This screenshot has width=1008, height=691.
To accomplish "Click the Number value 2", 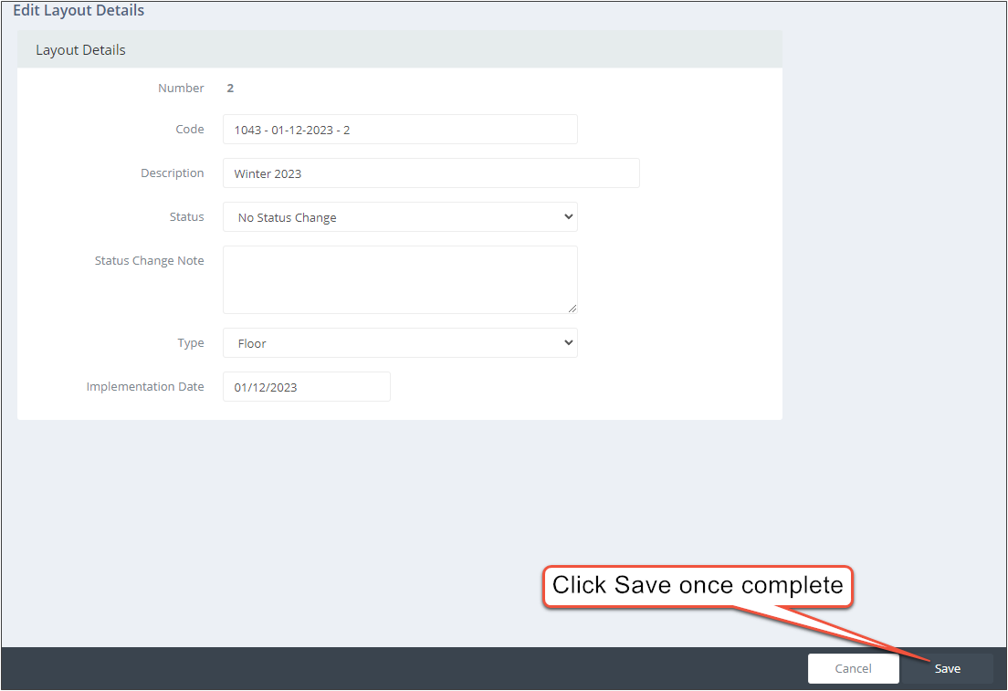I will tap(230, 89).
